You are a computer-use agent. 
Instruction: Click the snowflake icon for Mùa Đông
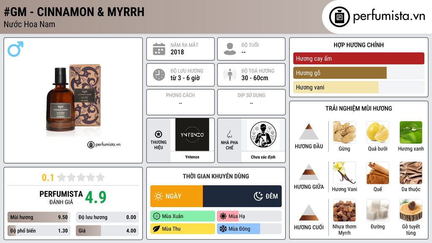point(223,229)
